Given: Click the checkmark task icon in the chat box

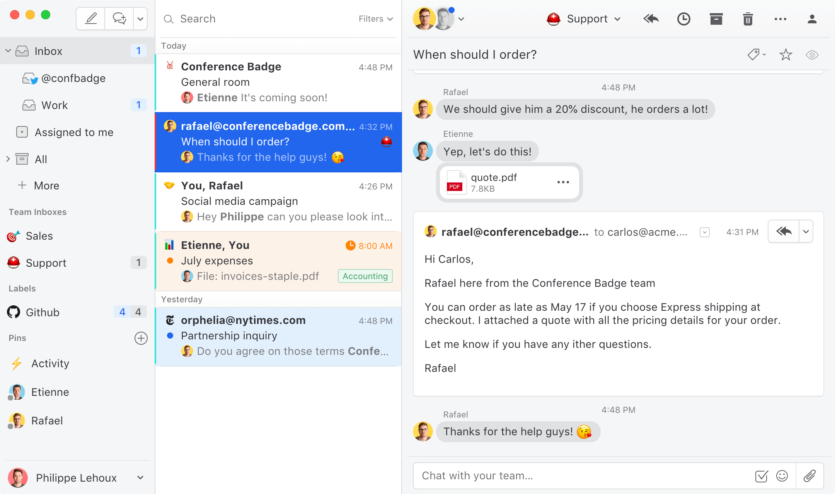Looking at the screenshot, I should coord(761,476).
